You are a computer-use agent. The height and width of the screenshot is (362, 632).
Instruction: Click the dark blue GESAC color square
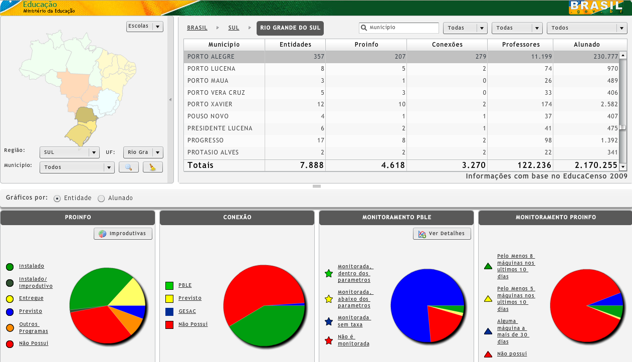169,312
